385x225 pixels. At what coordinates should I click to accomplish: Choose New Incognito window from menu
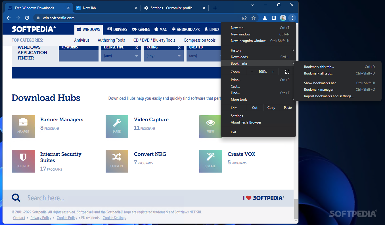click(258, 41)
